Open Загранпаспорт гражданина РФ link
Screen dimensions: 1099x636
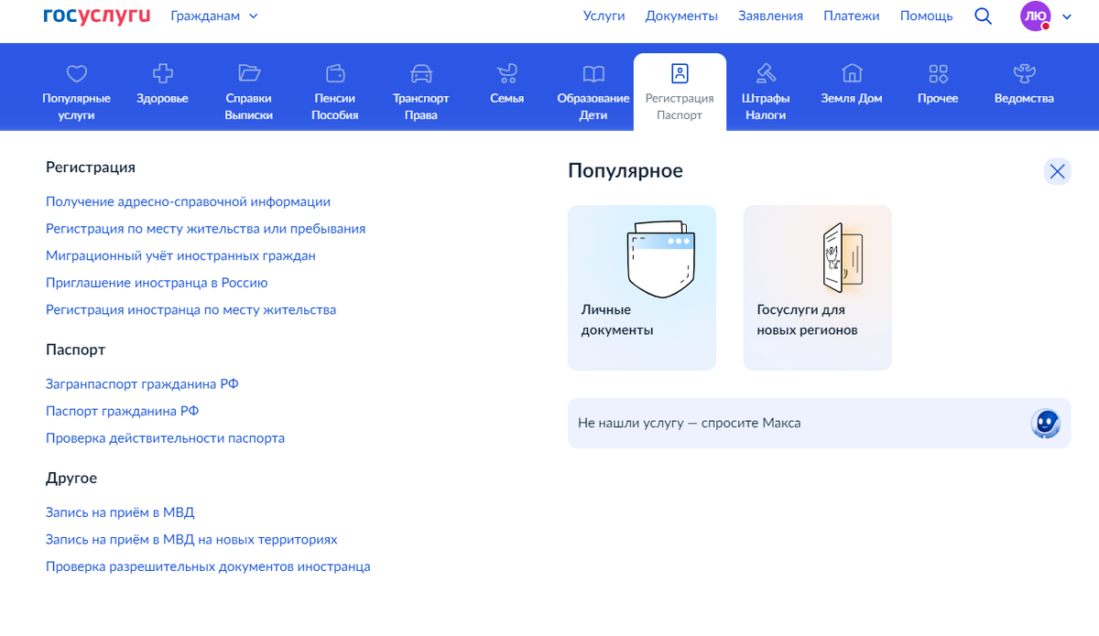[142, 384]
